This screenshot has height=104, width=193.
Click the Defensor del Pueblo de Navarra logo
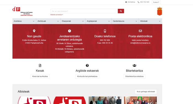point(23,11)
